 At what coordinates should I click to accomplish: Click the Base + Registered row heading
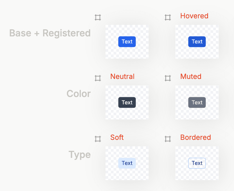[x=50, y=33]
